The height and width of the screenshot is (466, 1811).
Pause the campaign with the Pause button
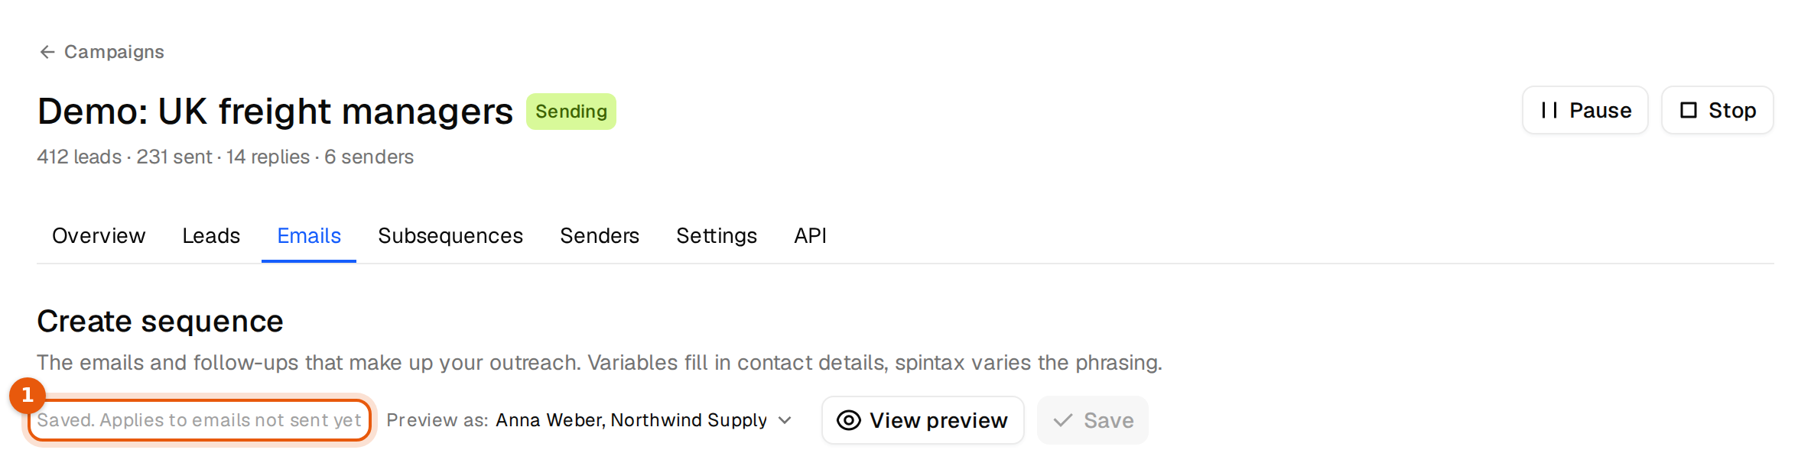[x=1585, y=111]
